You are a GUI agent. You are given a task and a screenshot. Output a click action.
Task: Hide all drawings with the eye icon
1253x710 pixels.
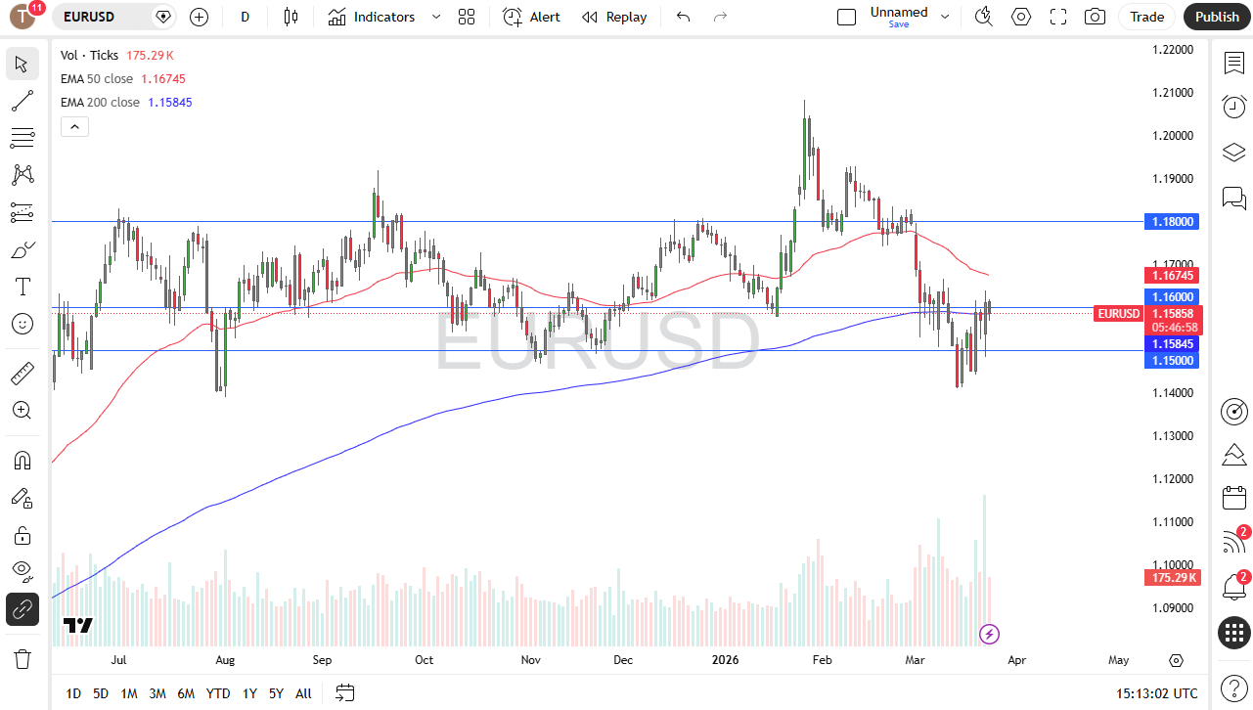coord(22,571)
